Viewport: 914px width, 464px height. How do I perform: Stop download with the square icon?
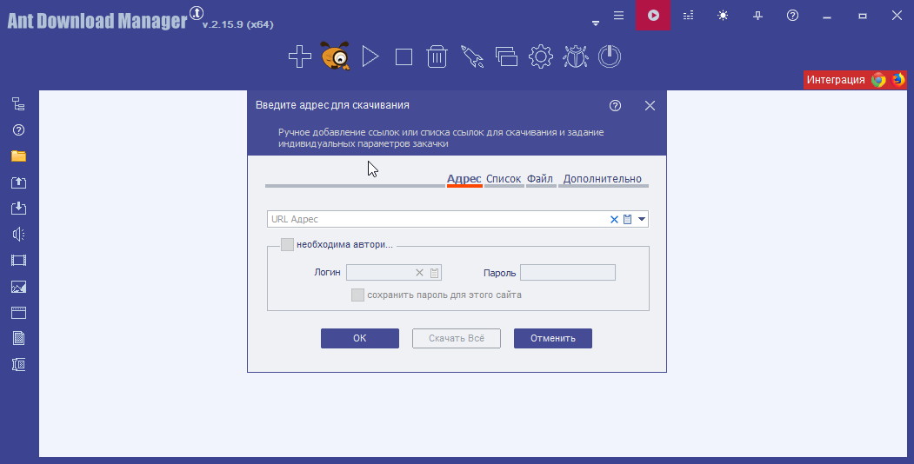(404, 57)
